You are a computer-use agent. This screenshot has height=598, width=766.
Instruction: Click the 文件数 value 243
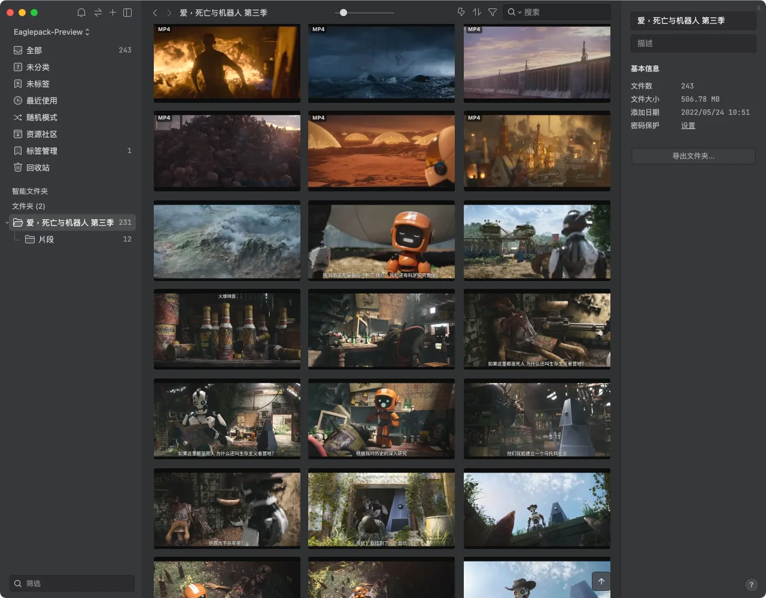point(688,86)
